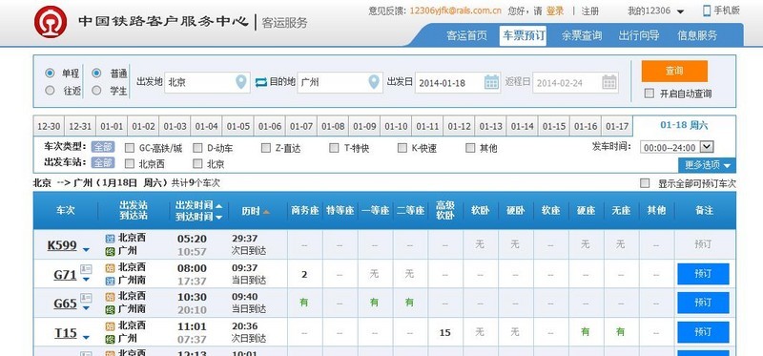763x356 pixels.
Task: Expand K599 train stop details arrow
Action: click(86, 250)
